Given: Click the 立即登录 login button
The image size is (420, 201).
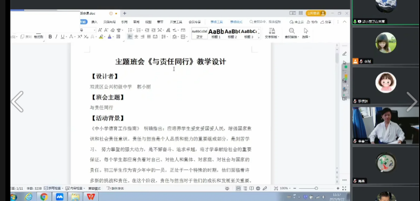Looking at the screenshot, I should point(316,13).
